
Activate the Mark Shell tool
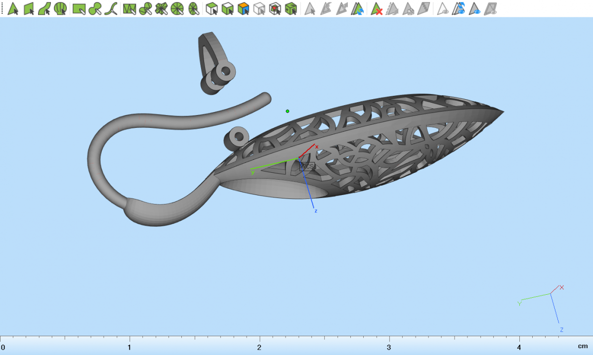click(x=60, y=8)
